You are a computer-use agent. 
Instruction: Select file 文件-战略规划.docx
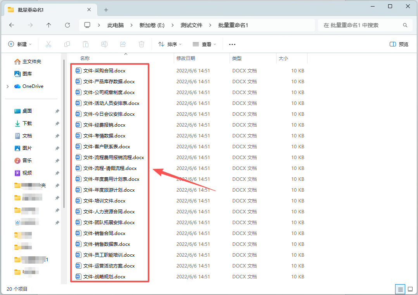(x=100, y=277)
